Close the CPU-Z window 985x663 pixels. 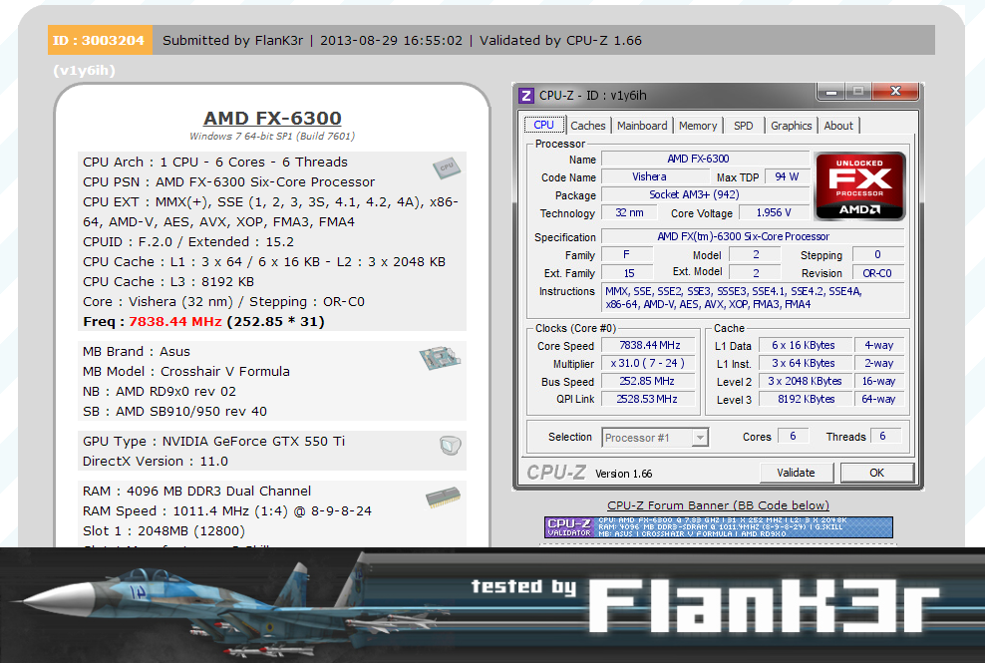(x=895, y=92)
